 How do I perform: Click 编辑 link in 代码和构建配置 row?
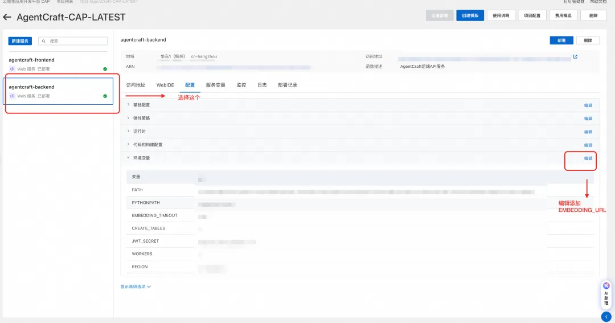[588, 145]
